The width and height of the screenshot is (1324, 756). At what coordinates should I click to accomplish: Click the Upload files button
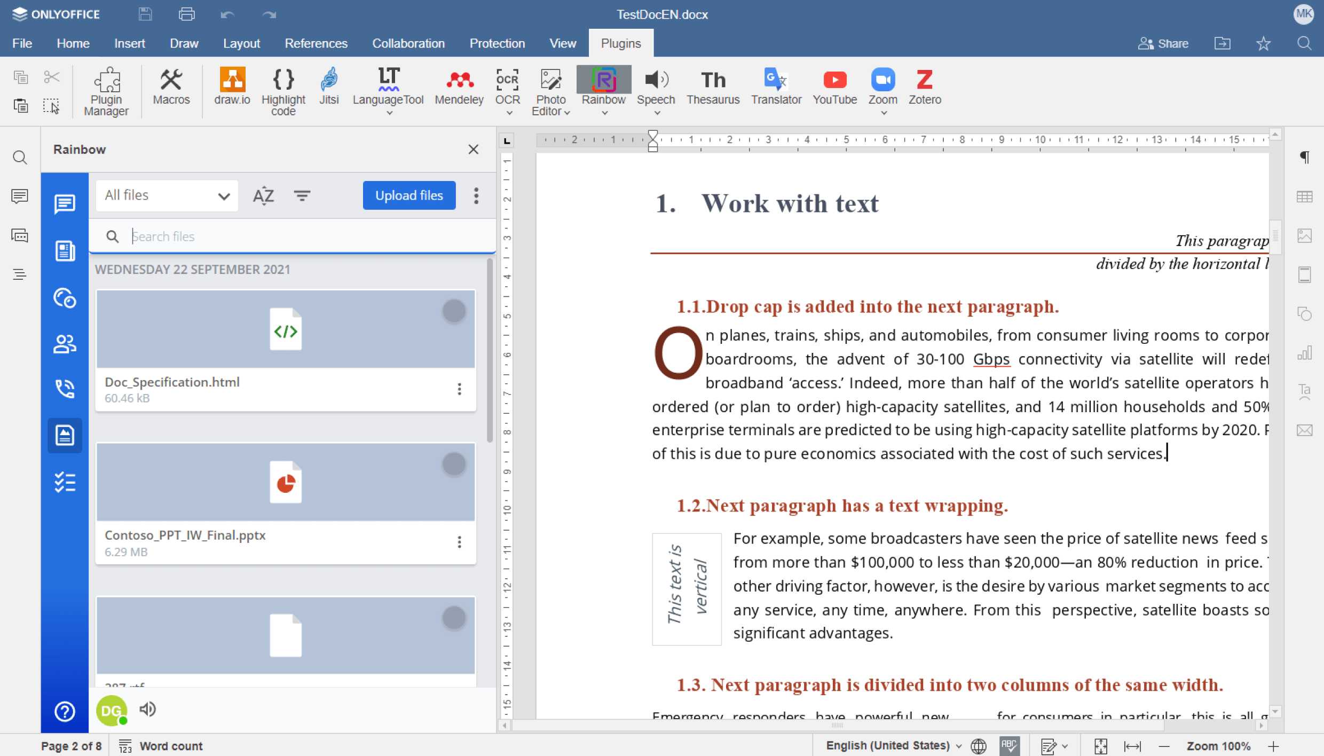tap(409, 195)
